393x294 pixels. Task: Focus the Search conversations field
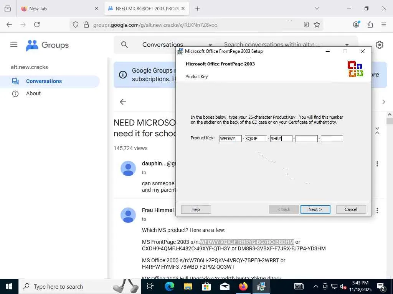coord(272,45)
